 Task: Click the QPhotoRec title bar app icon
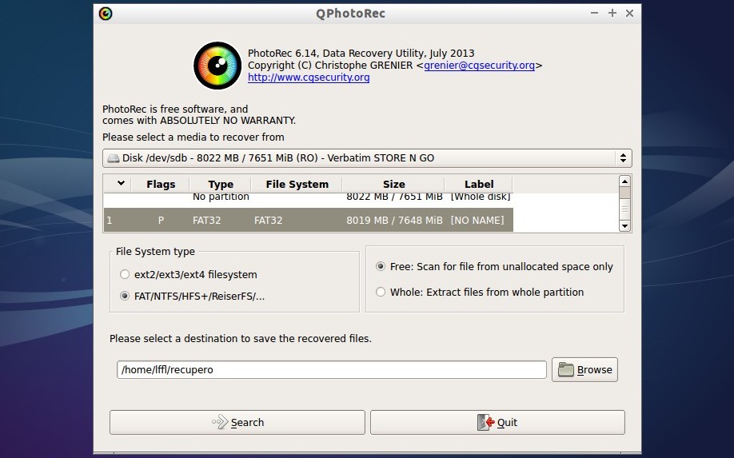(x=106, y=14)
